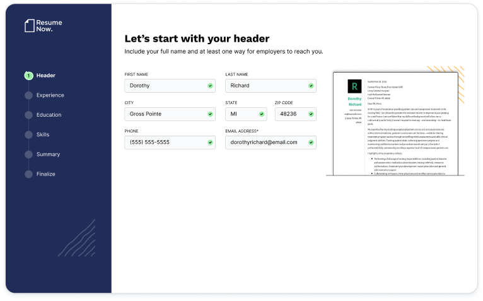
Task: Go to the Experience section in sidebar
Action: coord(50,95)
